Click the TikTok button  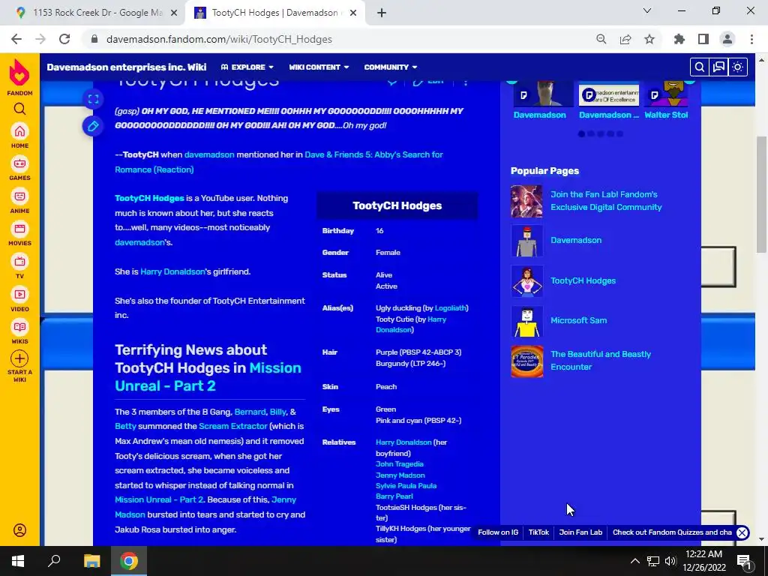(x=538, y=532)
